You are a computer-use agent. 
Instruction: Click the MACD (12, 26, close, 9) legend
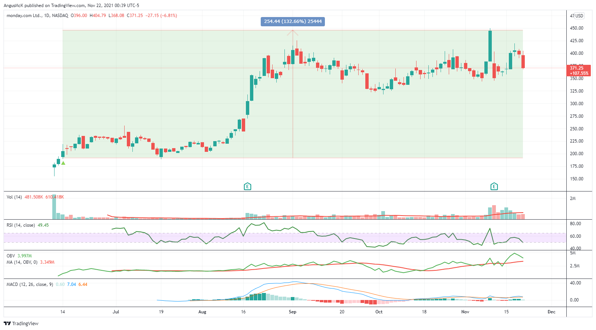tap(30, 284)
